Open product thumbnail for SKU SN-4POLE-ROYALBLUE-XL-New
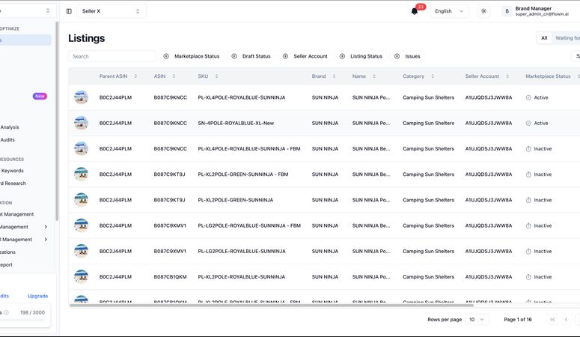 pos(81,123)
